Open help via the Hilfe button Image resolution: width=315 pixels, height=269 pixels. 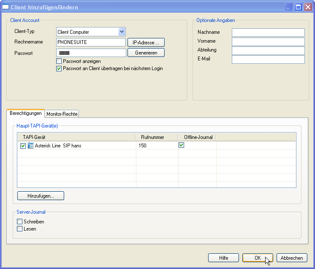tap(223, 258)
